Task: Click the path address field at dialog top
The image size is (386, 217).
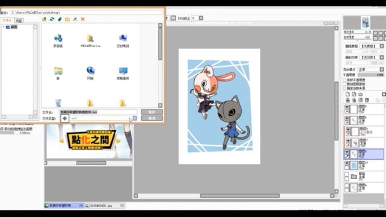Action: tap(87, 12)
